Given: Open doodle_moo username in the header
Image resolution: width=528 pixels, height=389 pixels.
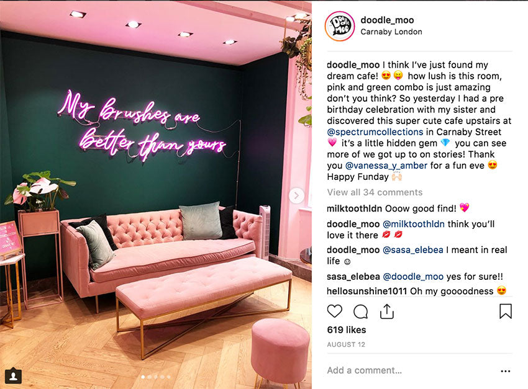Looking at the screenshot, I should point(387,20).
